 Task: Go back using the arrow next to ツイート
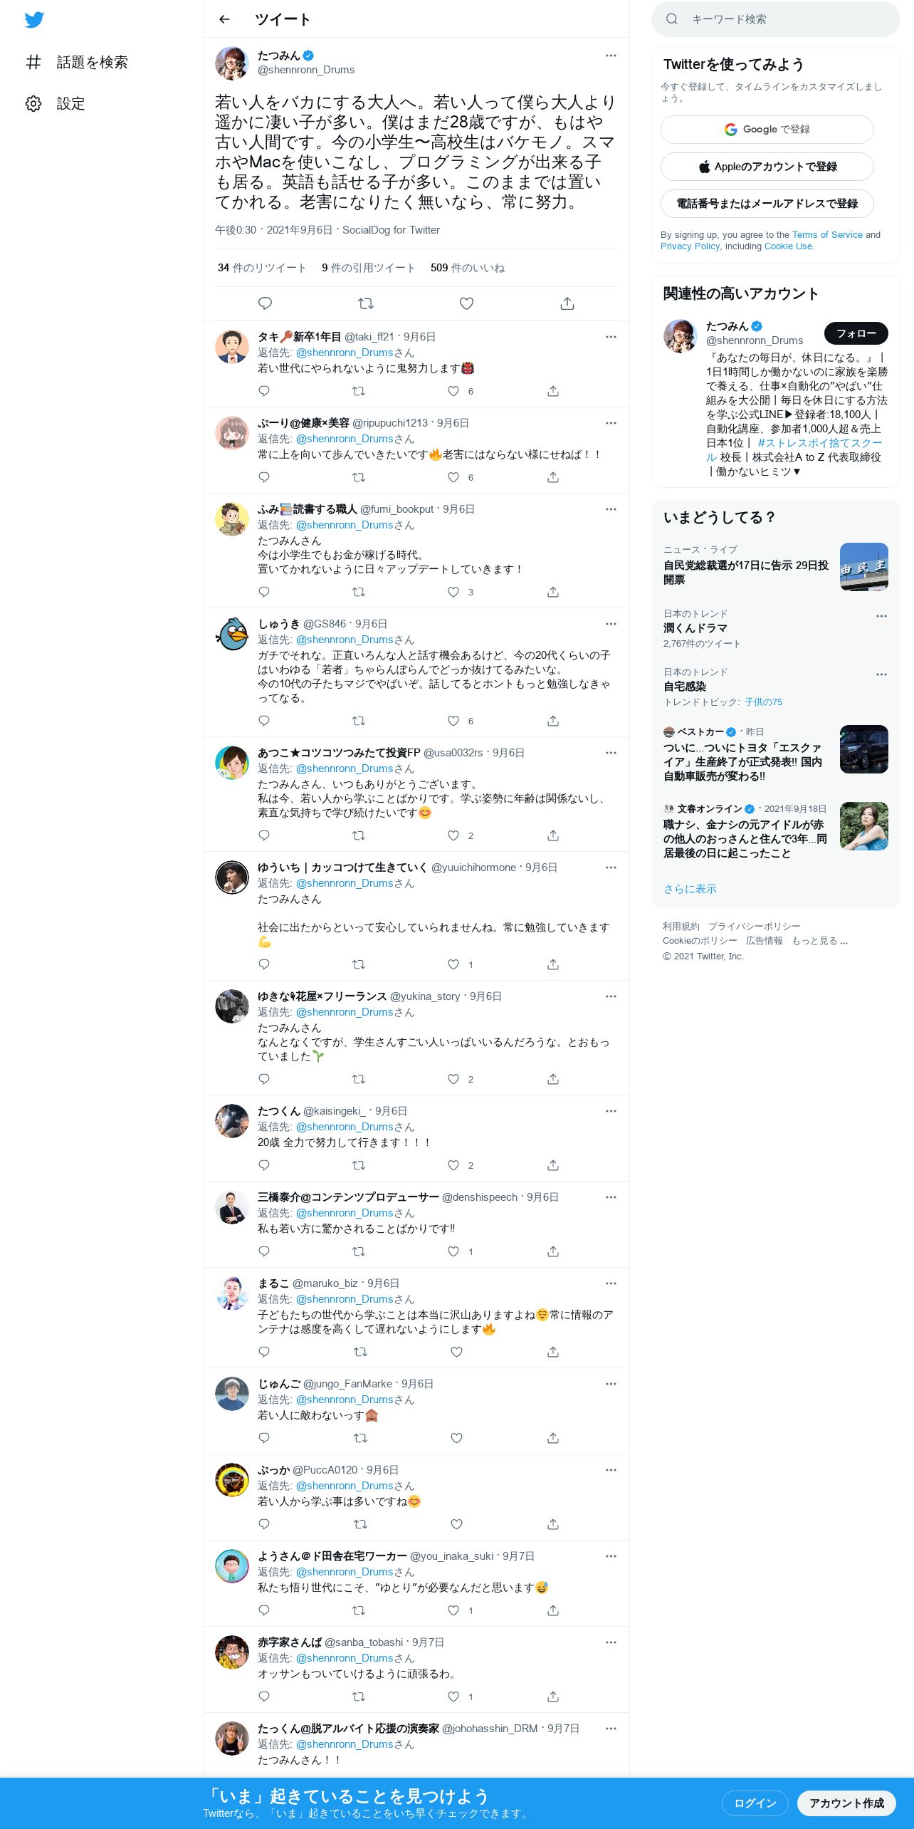coord(225,19)
